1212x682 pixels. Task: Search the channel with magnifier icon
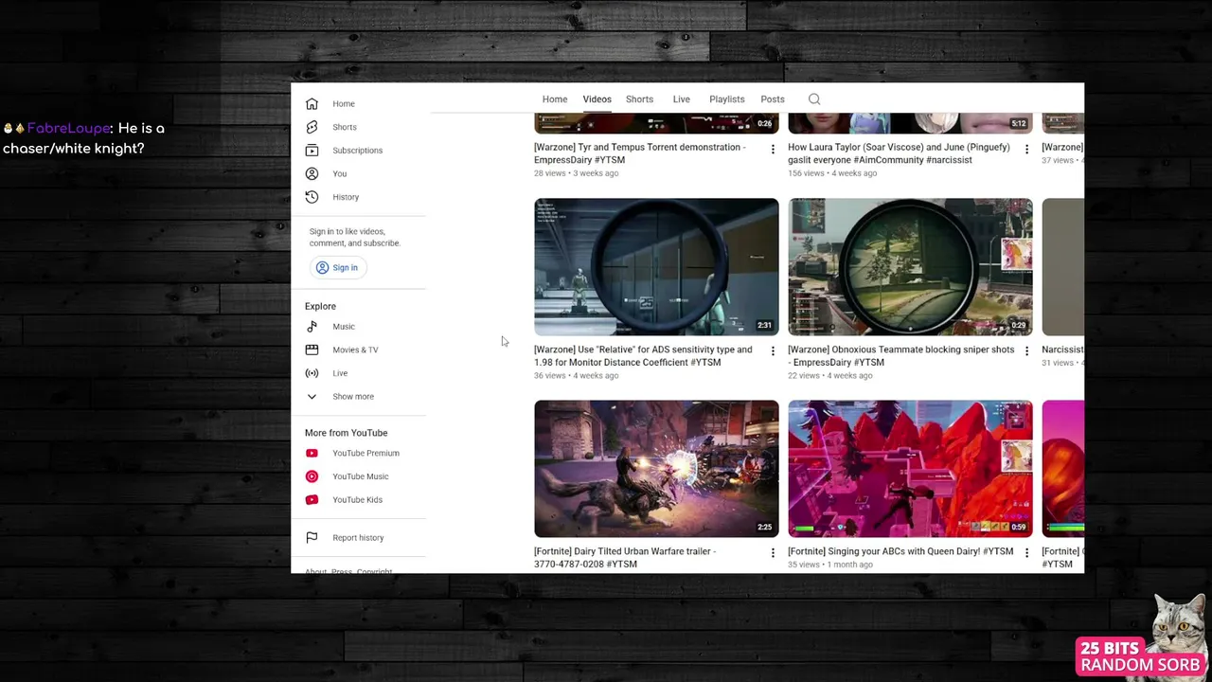814,99
